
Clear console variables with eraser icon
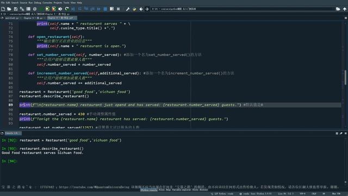click(x=341, y=133)
